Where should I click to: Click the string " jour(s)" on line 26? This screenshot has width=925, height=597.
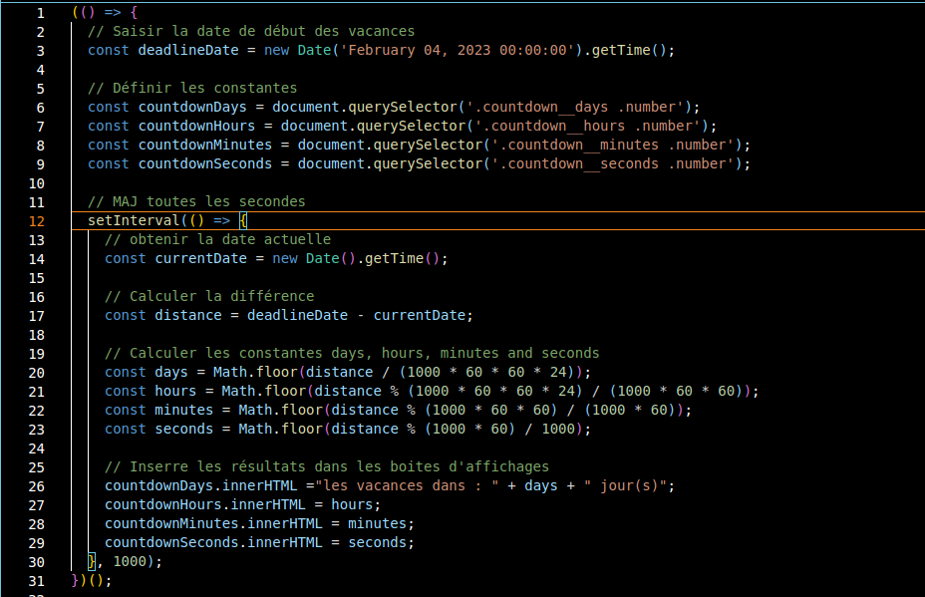pyautogui.click(x=631, y=485)
